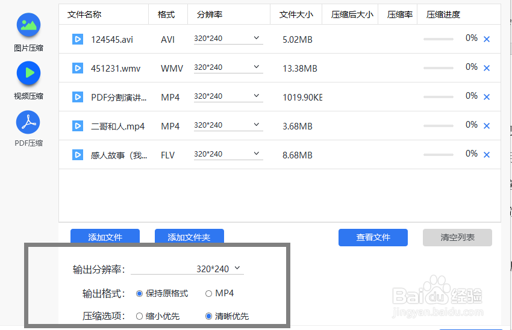This screenshot has height=330, width=512.
Task: Remove PDF分割演讲 file with its X icon
Action: pos(487,97)
